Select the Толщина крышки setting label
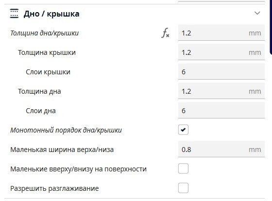Image resolution: width=272 pixels, height=201 pixels. (x=47, y=52)
